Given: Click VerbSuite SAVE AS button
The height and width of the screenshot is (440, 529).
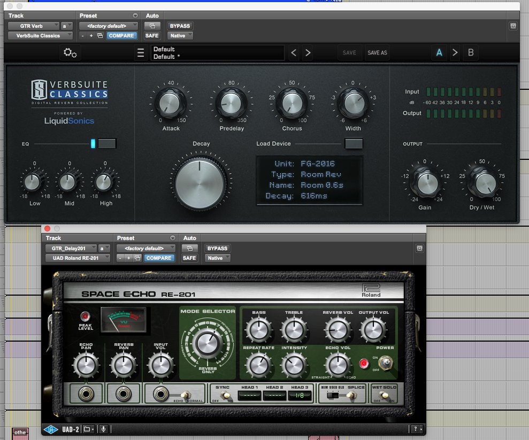Looking at the screenshot, I should 377,52.
